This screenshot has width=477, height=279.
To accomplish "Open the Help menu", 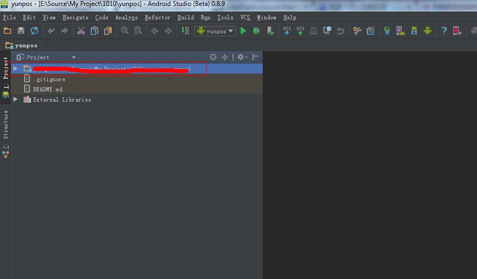I will click(x=290, y=18).
